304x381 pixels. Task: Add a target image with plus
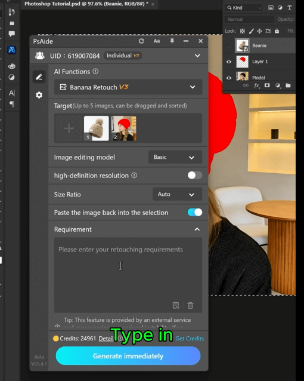[69, 128]
